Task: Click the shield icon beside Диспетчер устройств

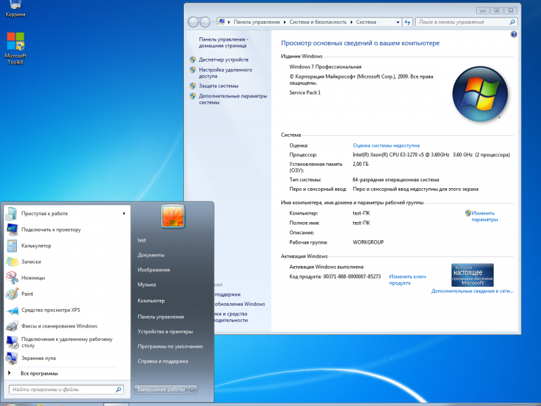Action: coord(193,60)
